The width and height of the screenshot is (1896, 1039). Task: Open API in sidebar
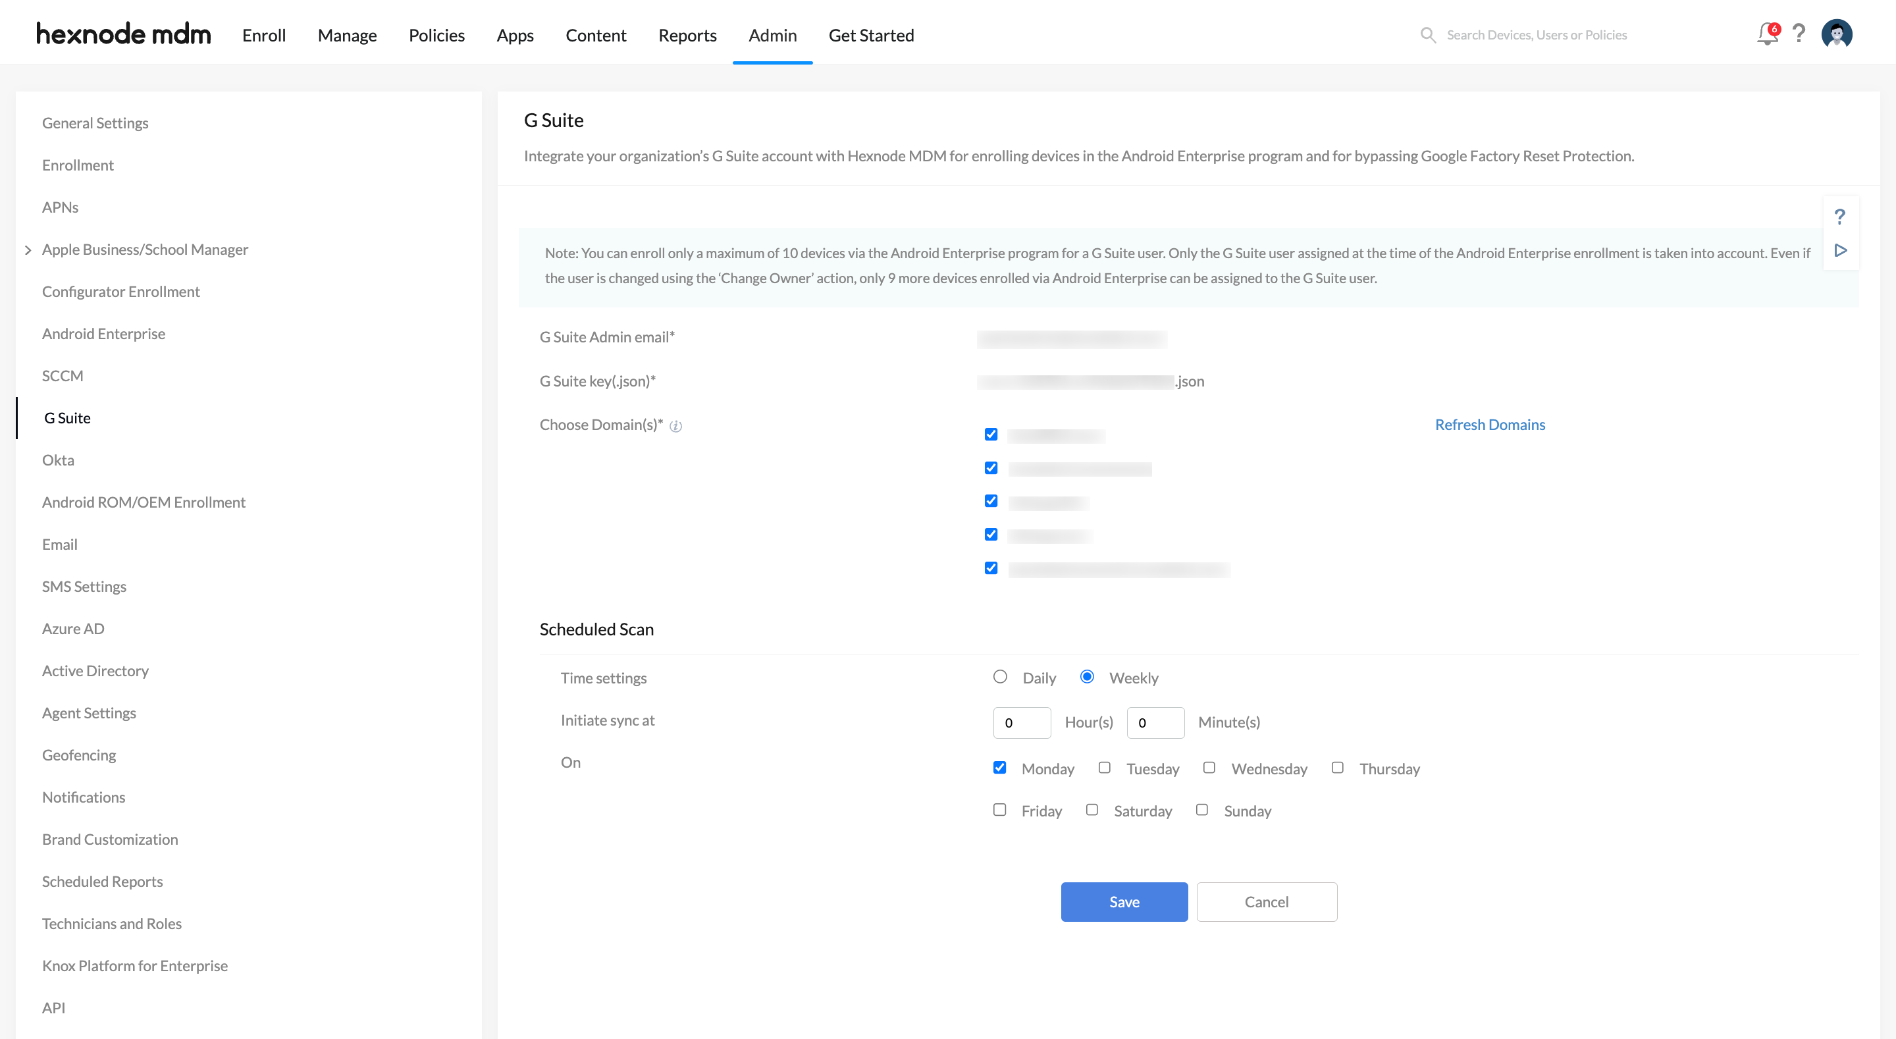[x=54, y=1008]
